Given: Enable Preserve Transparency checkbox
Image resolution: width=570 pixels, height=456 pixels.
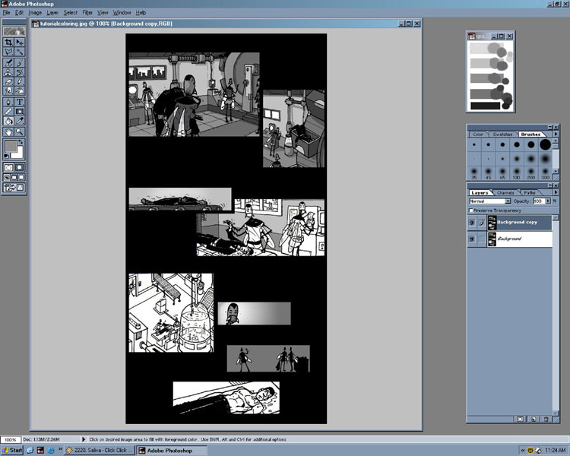Looking at the screenshot, I should click(x=470, y=211).
